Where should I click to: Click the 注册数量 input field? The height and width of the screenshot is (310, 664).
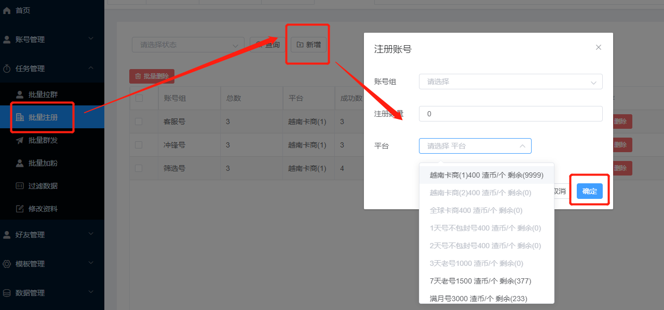[x=510, y=114]
